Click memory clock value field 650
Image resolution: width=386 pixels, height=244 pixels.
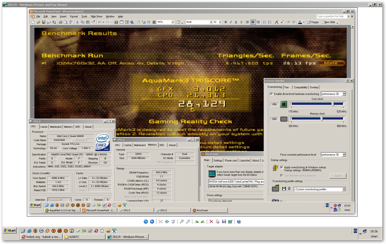coord(274,119)
